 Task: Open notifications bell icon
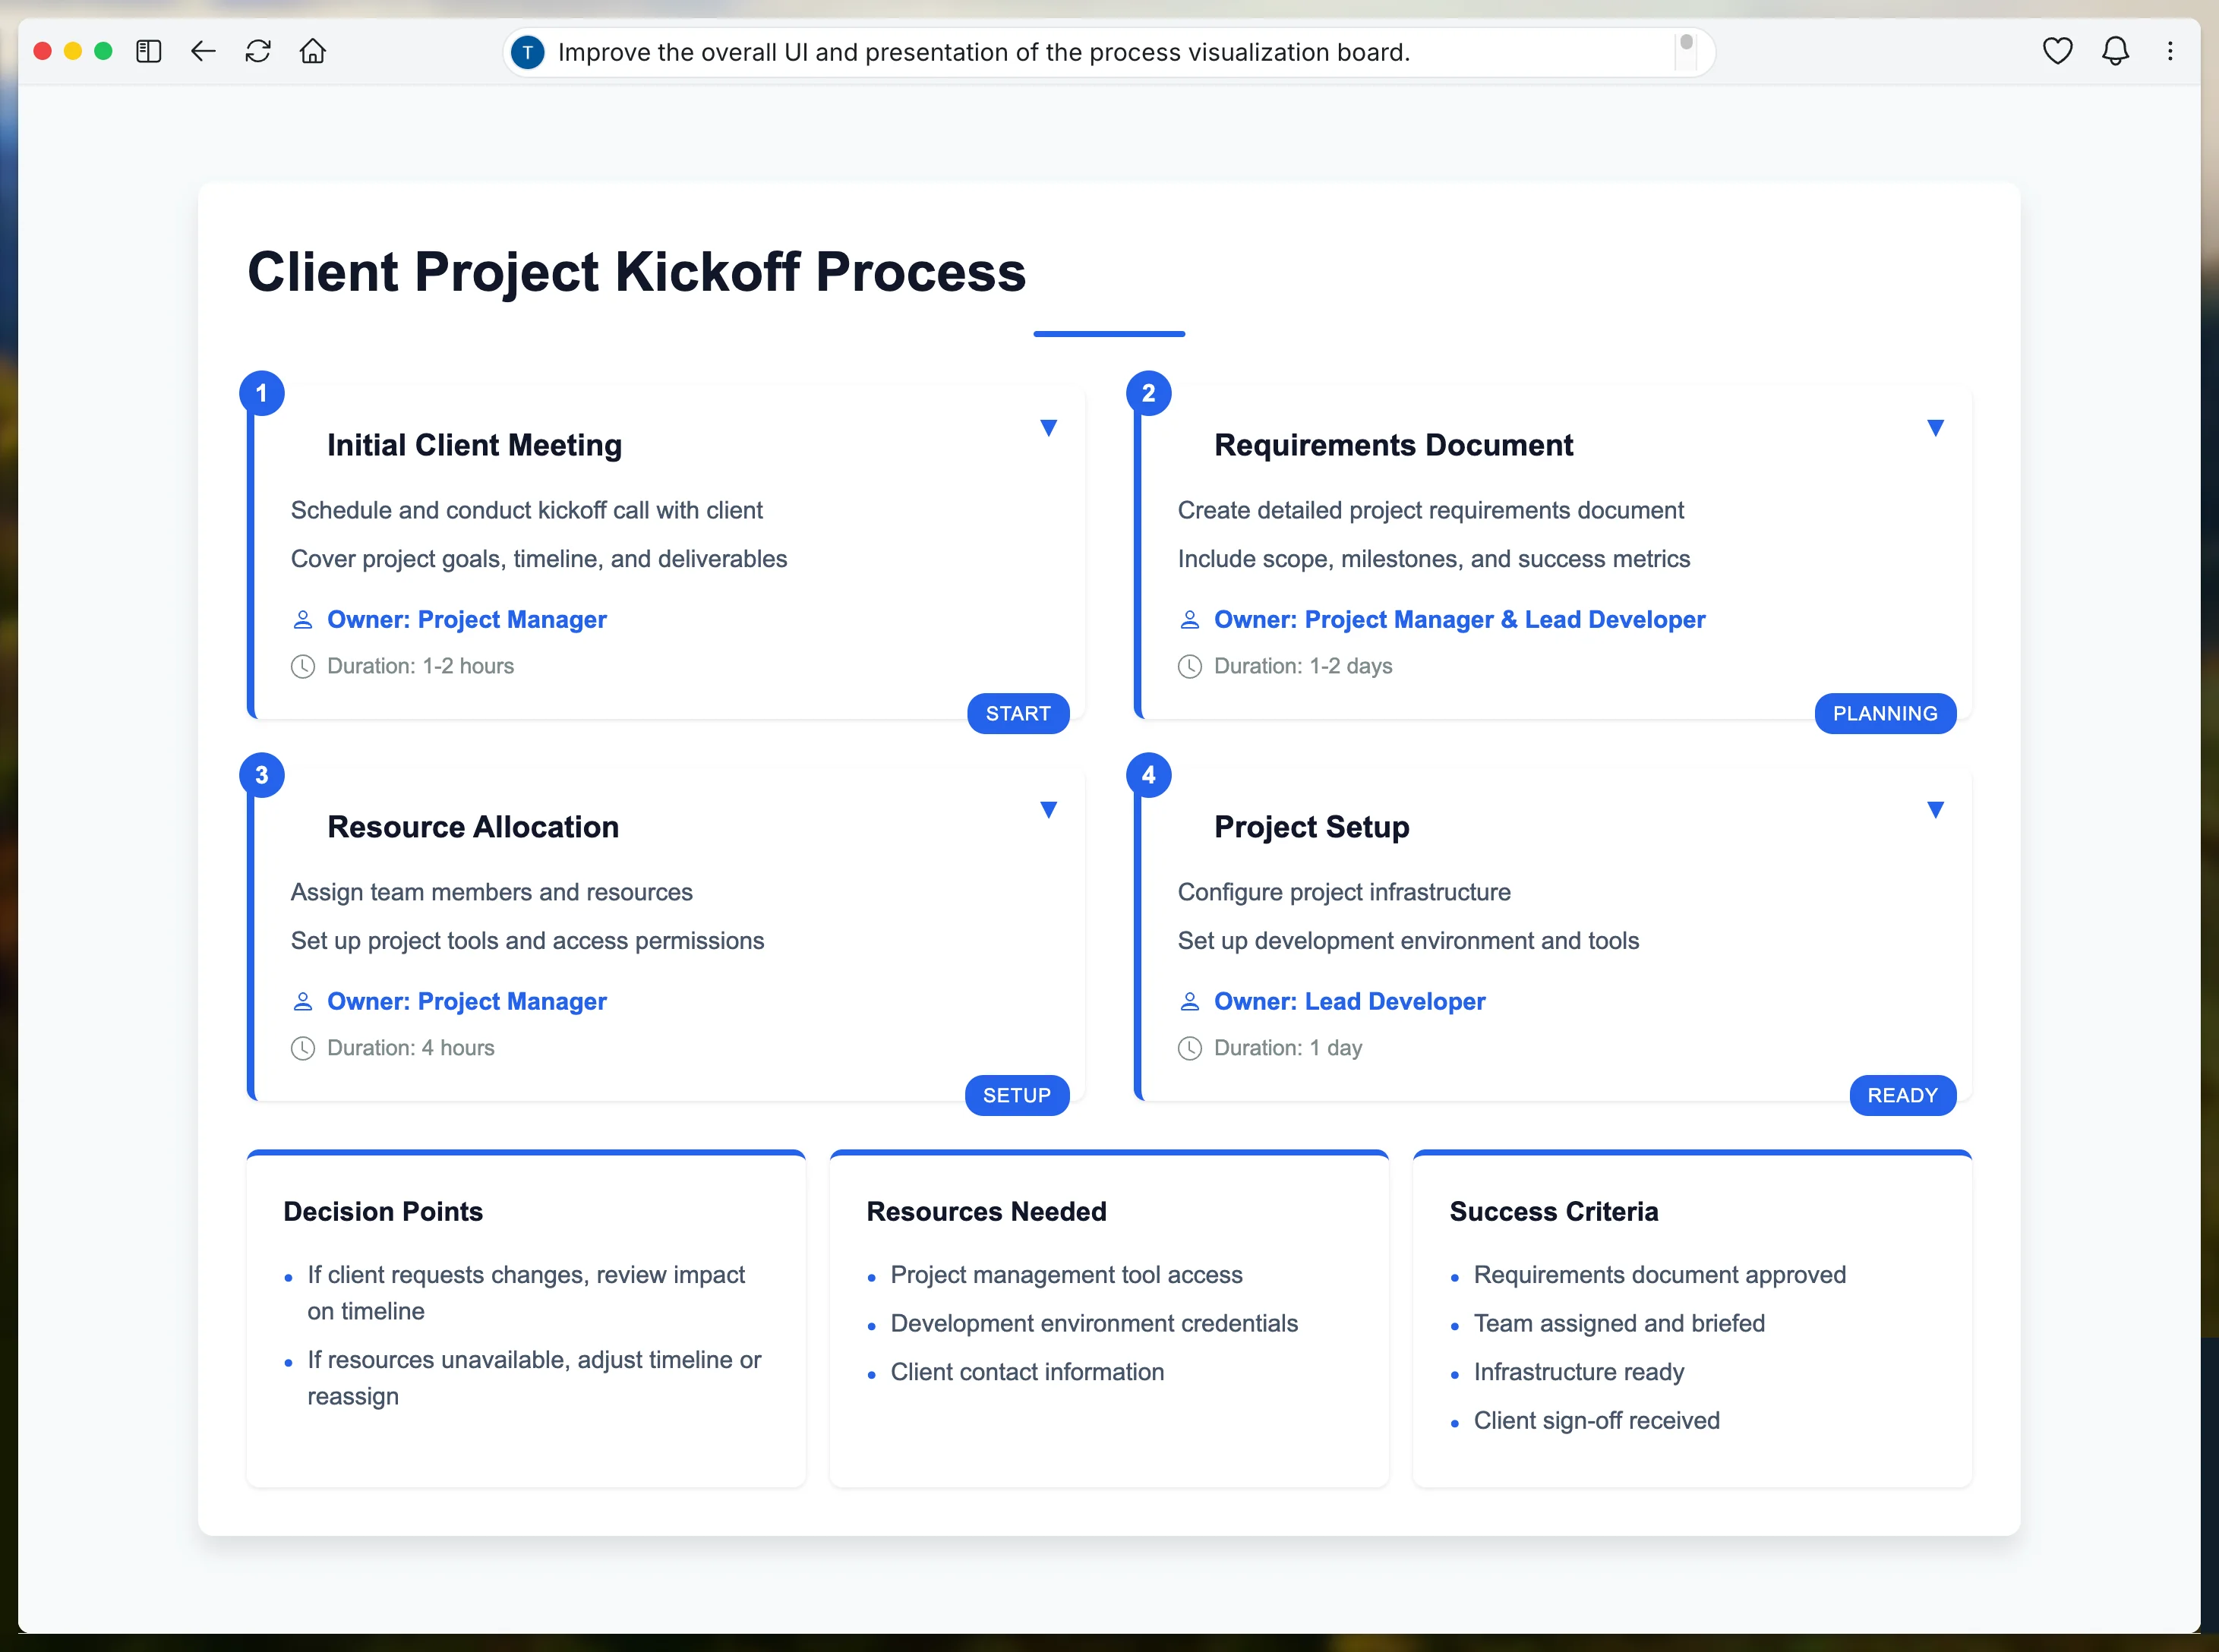[2115, 51]
